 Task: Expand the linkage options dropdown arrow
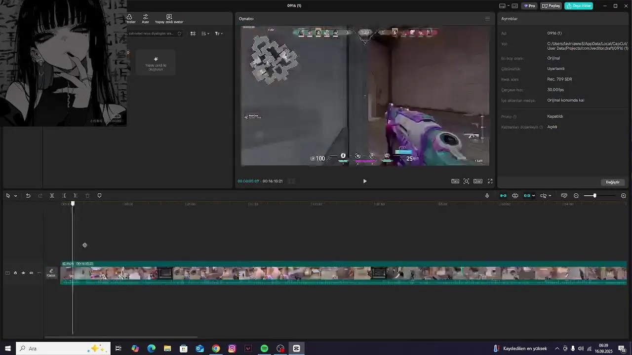[534, 196]
